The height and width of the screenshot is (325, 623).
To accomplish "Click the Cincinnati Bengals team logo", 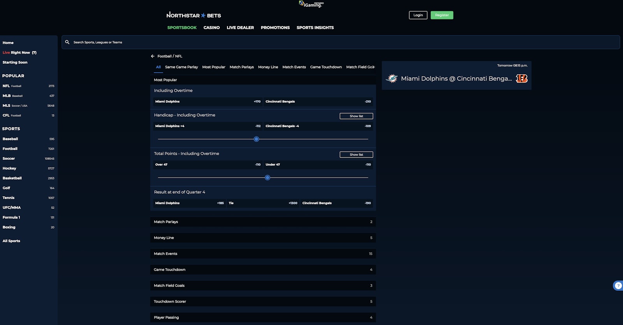I will point(522,79).
